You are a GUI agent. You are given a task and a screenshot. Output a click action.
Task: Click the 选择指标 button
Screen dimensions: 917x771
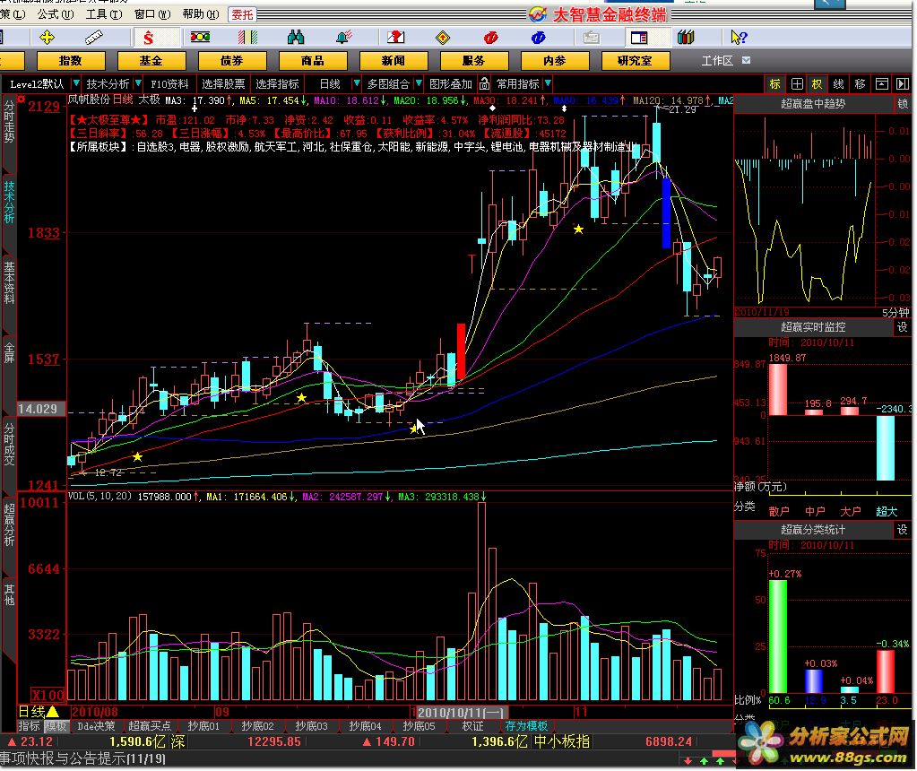pos(277,83)
